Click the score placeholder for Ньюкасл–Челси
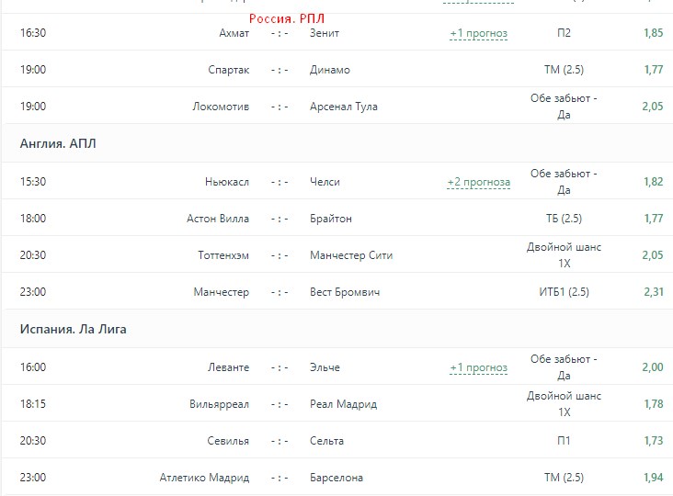This screenshot has width=673, height=496. click(279, 182)
